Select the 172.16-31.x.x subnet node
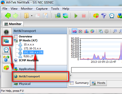The image size is (122, 94). (x=32, y=48)
